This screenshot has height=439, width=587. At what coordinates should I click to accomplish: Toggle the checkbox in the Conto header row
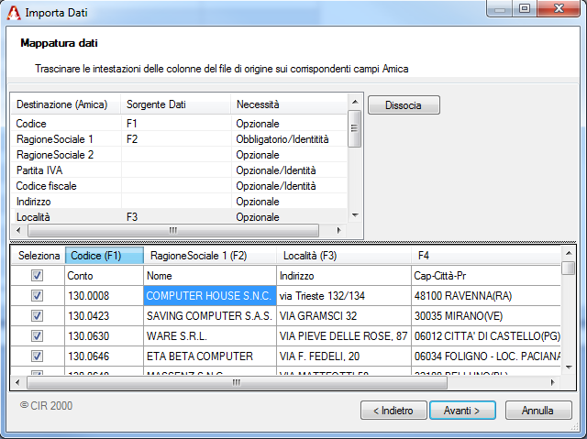coord(37,275)
